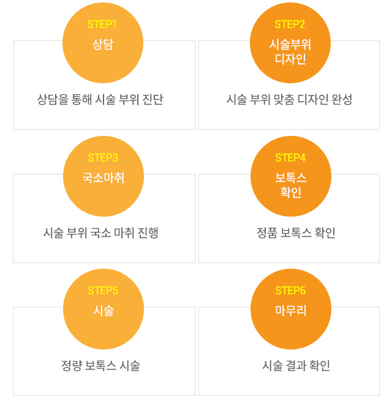392x396 pixels.
Task: Click the yellow STEP3 label
Action: (x=103, y=158)
